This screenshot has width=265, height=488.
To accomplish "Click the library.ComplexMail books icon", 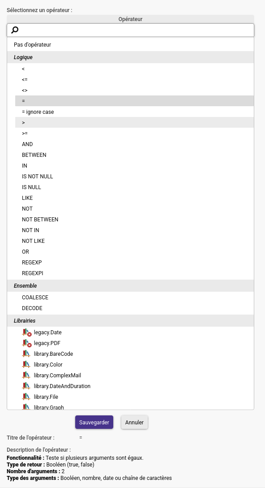I will [x=26, y=376].
